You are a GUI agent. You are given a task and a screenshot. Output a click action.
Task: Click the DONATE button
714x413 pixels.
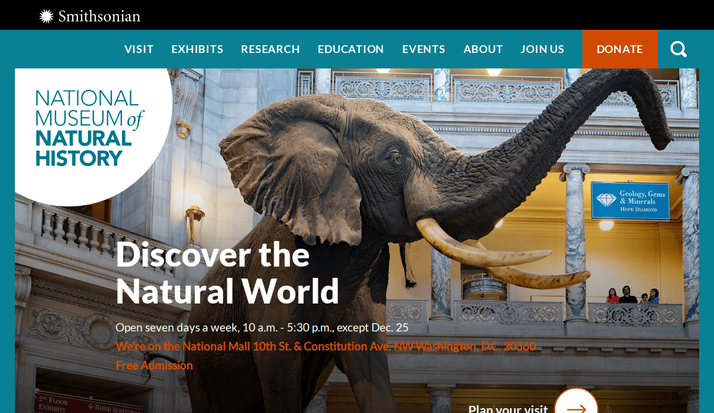pyautogui.click(x=620, y=49)
